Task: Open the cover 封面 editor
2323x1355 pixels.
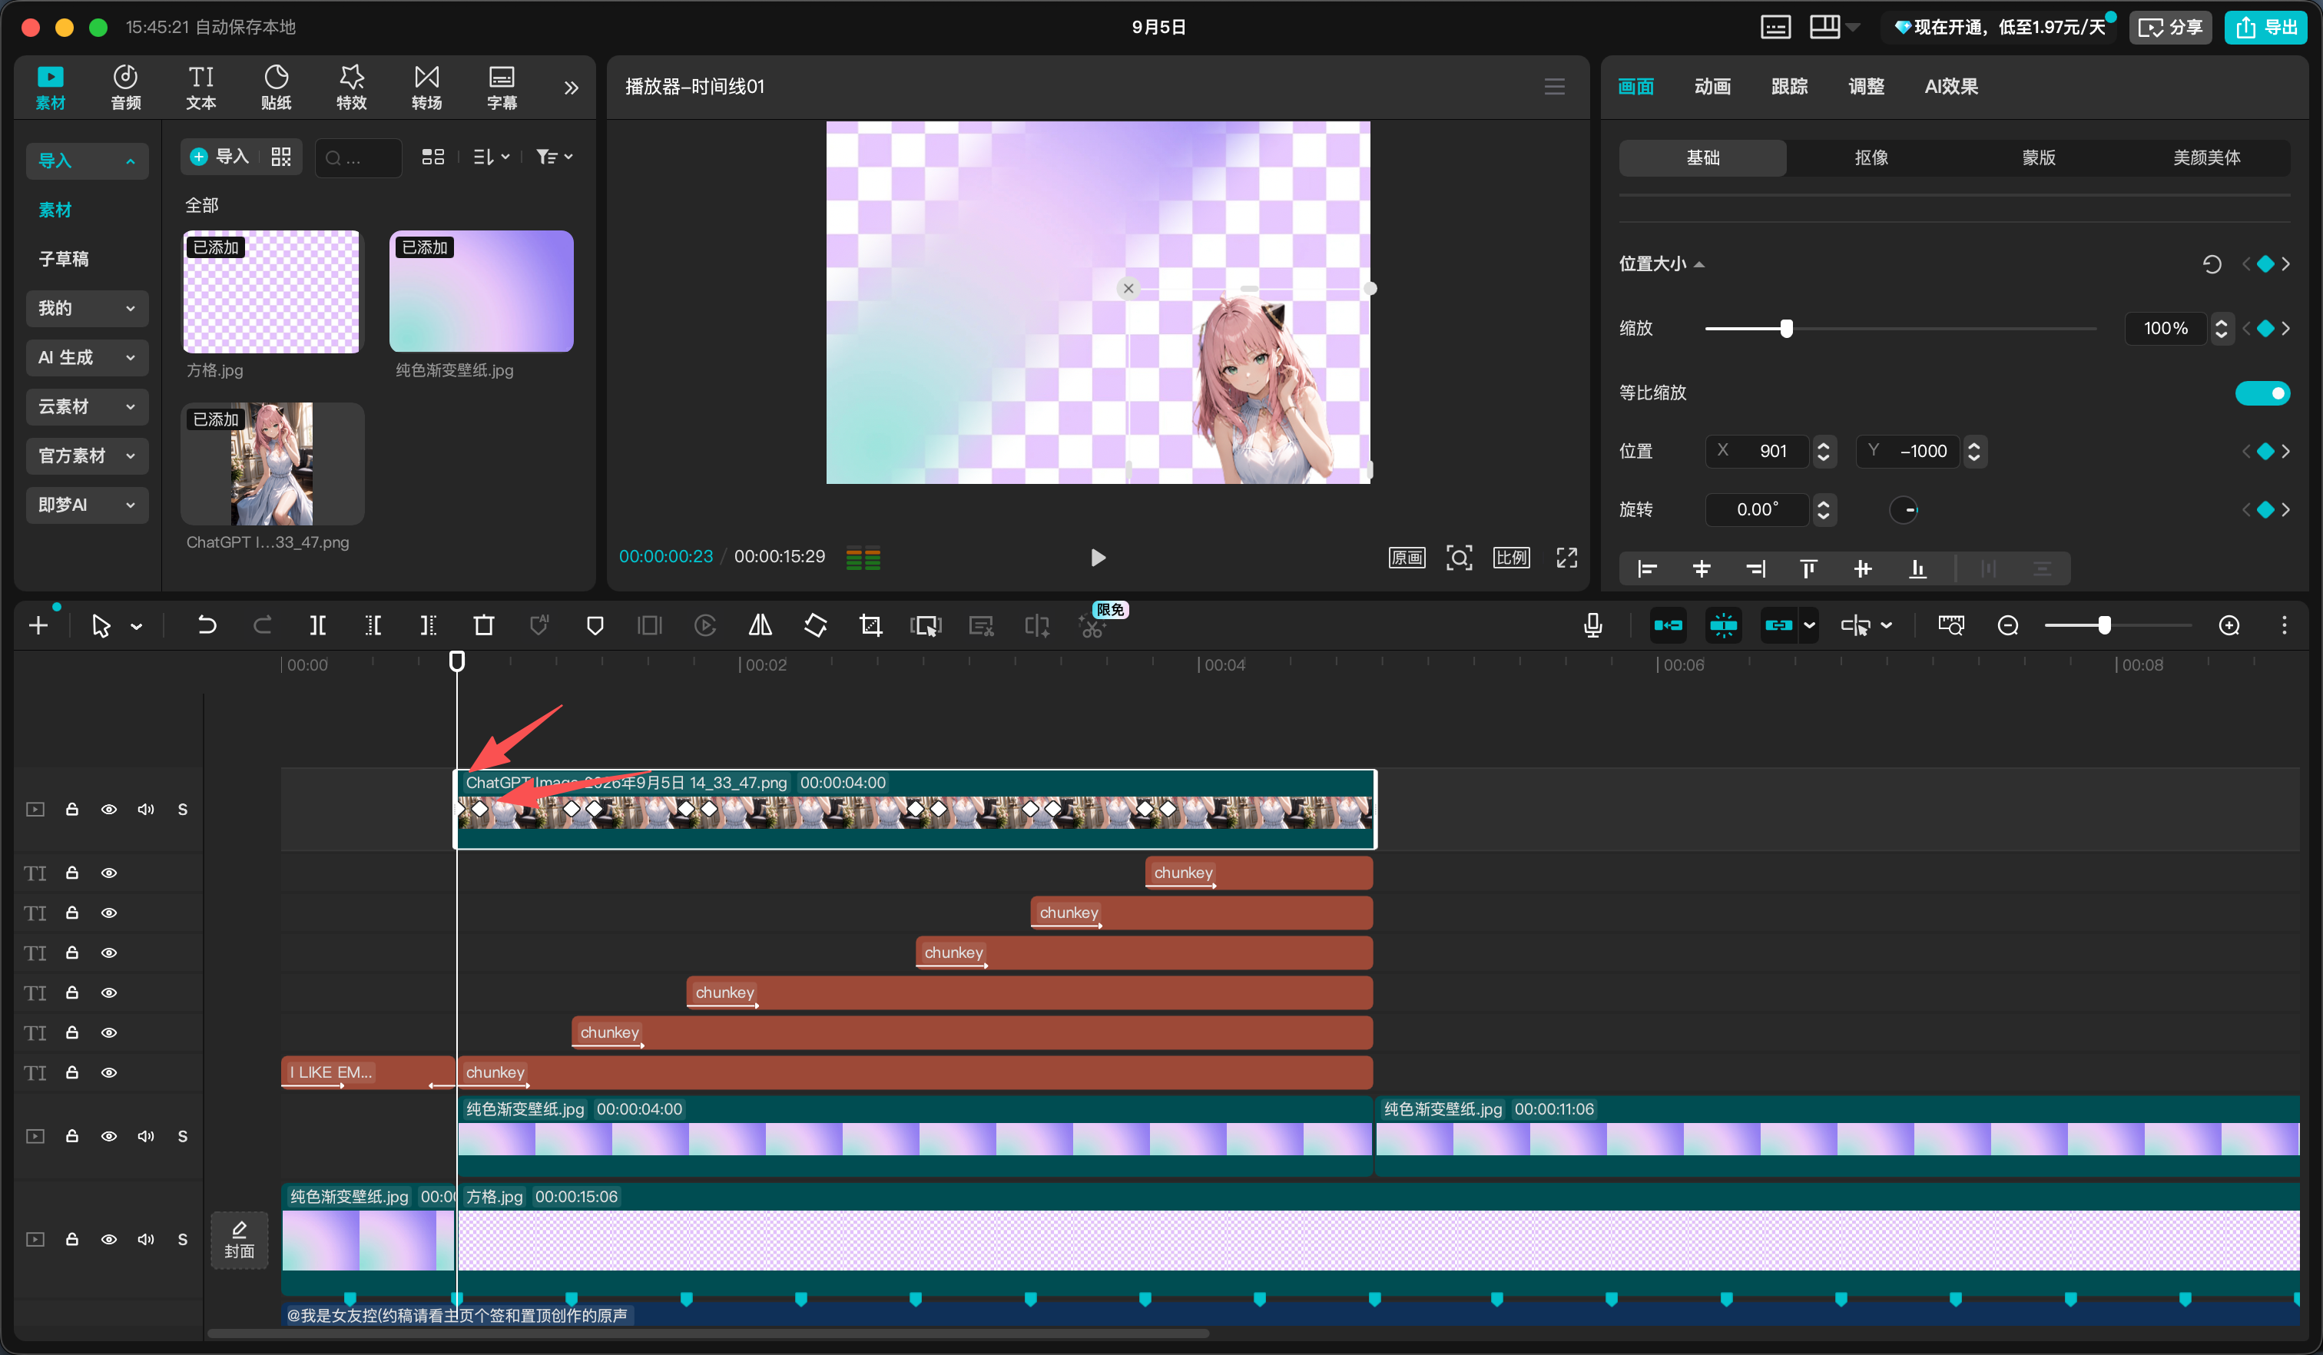Action: [x=240, y=1240]
